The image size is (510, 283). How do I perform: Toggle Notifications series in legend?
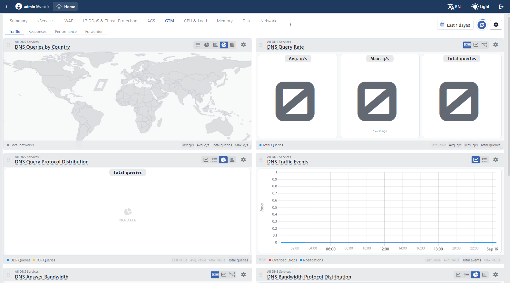(x=311, y=260)
